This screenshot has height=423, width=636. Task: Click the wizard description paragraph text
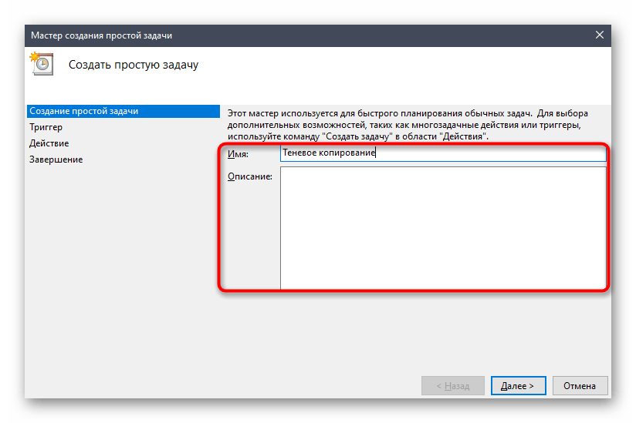tap(408, 125)
